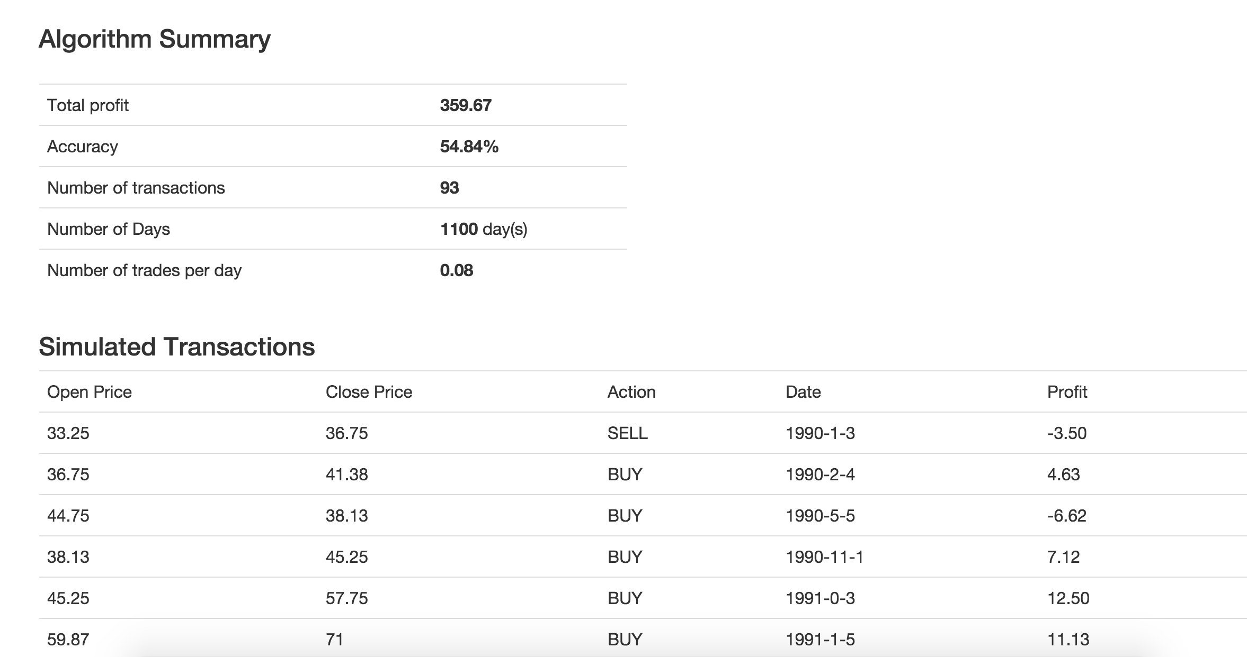The image size is (1247, 657).
Task: Click the date 1990-1-3 cell
Action: [x=820, y=433]
